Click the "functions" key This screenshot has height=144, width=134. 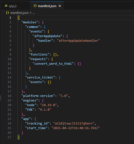(x=39, y=54)
